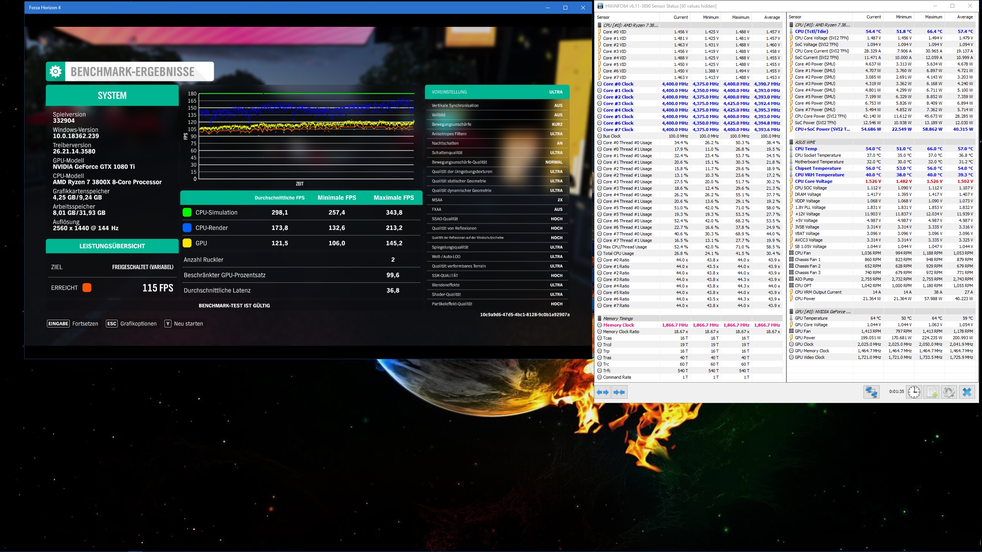Click the yellow GPU legend swatch
This screenshot has height=552, width=982.
pos(187,243)
